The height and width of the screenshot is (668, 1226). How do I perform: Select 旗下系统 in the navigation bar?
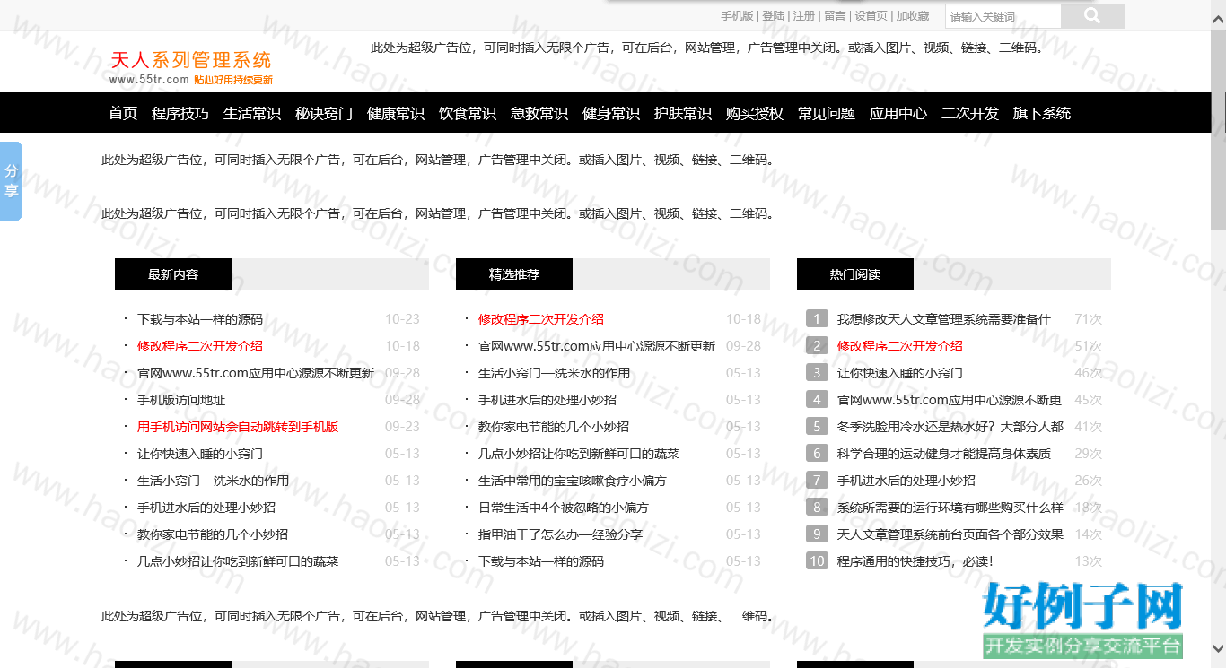[1042, 113]
